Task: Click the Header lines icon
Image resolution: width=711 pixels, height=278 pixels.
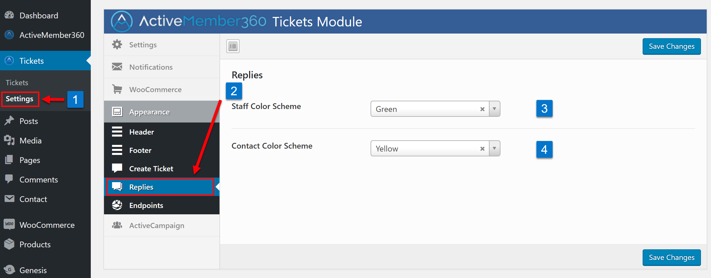Action: 117,132
